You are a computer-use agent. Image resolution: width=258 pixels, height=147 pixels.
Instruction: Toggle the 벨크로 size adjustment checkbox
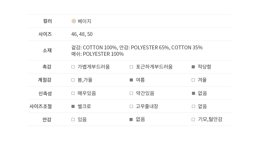(73, 106)
